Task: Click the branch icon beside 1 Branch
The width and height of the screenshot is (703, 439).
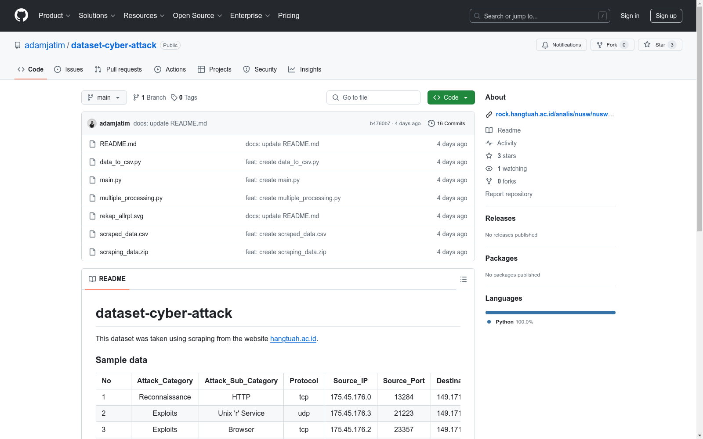Action: point(136,97)
